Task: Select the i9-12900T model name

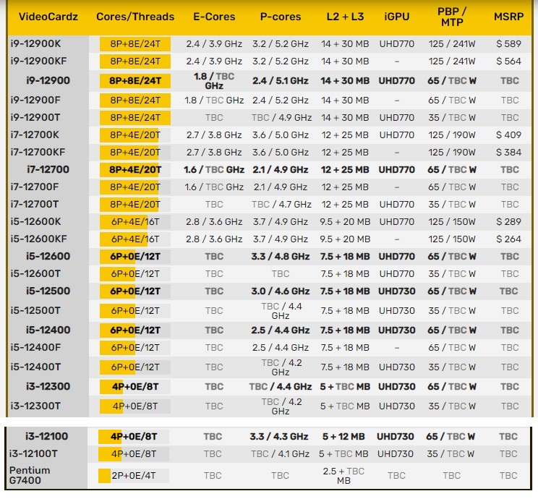Action: click(x=35, y=117)
